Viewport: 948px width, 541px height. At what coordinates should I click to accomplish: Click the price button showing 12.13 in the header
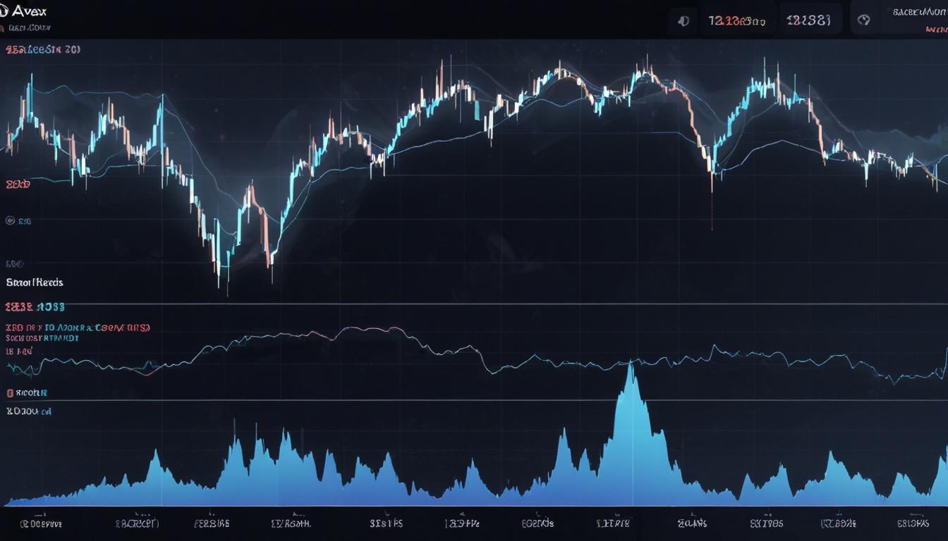pos(736,20)
